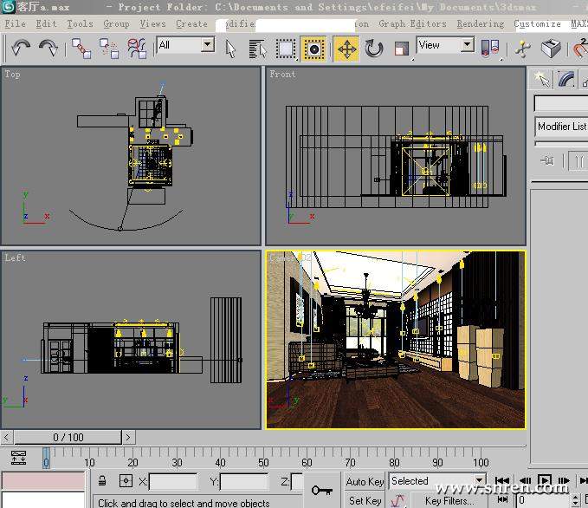Open the Create command panel tab
Viewport: 588px width, 508px height.
coord(543,79)
